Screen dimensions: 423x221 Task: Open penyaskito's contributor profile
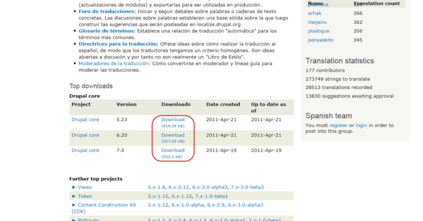click(x=321, y=40)
